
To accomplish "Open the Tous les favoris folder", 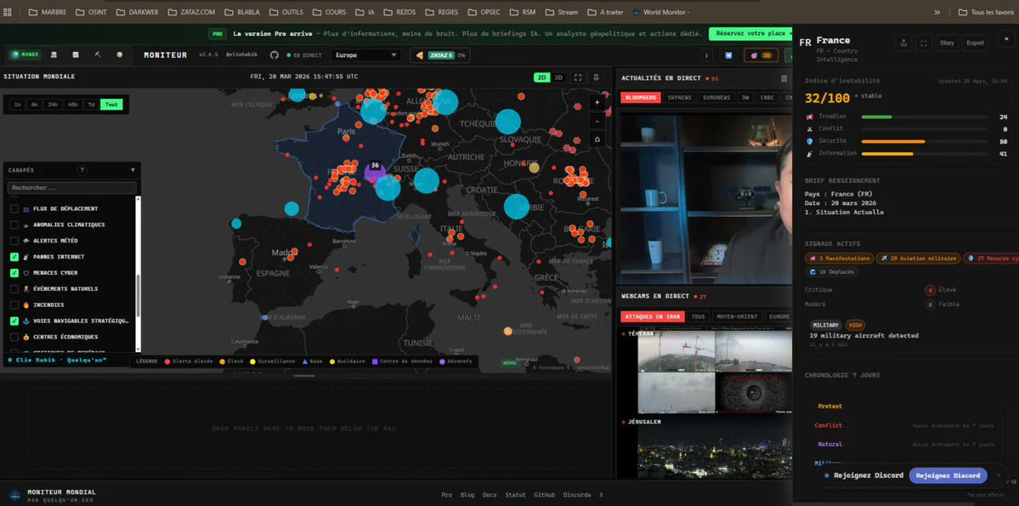I will [986, 12].
